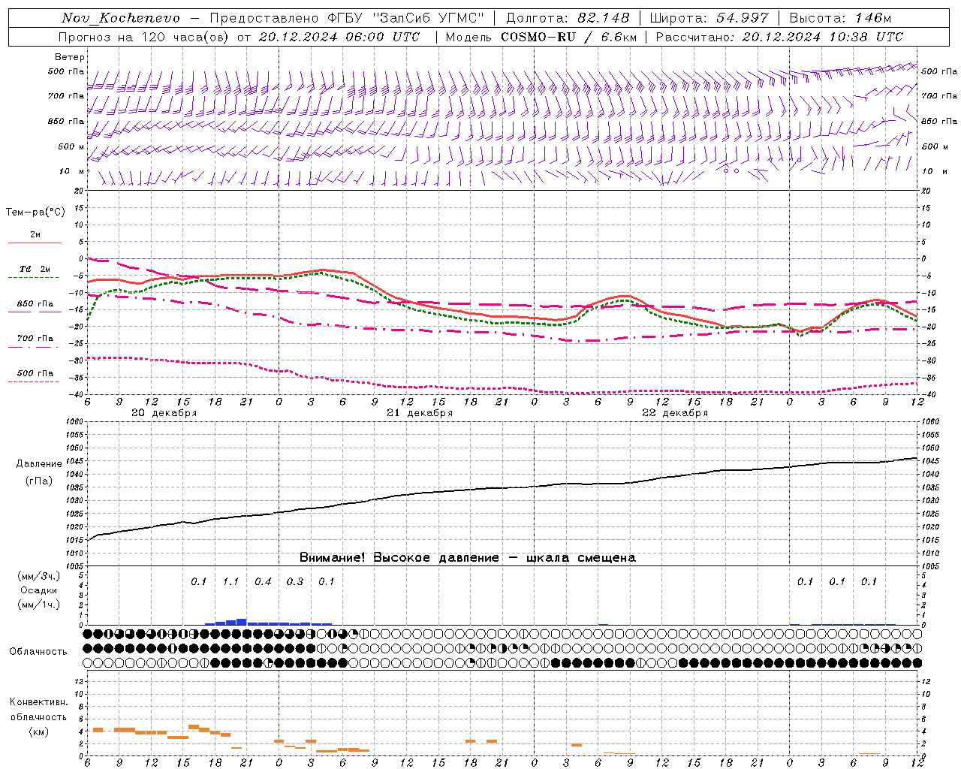Click the 'Конвективн.' convective cloud label
961x769 pixels.
tap(38, 702)
